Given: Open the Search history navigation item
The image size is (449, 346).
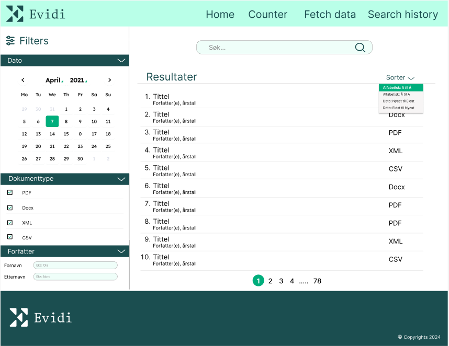Looking at the screenshot, I should [403, 14].
